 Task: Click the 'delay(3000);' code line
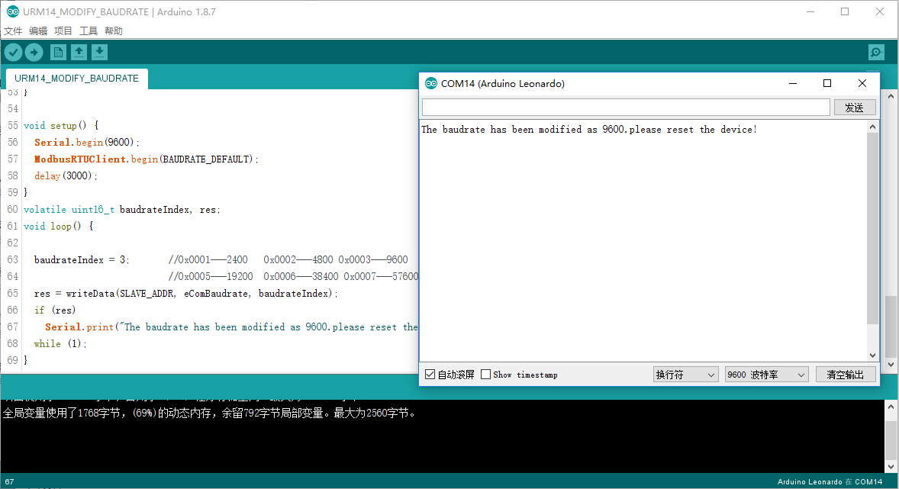point(66,175)
